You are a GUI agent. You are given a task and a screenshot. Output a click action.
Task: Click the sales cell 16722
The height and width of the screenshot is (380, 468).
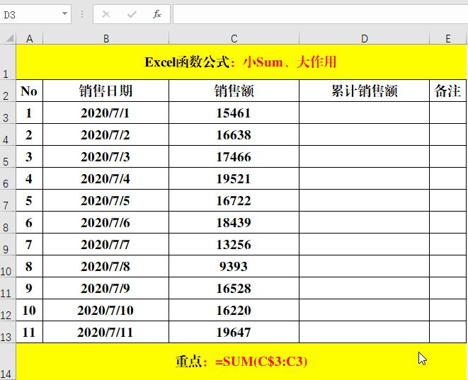[234, 200]
